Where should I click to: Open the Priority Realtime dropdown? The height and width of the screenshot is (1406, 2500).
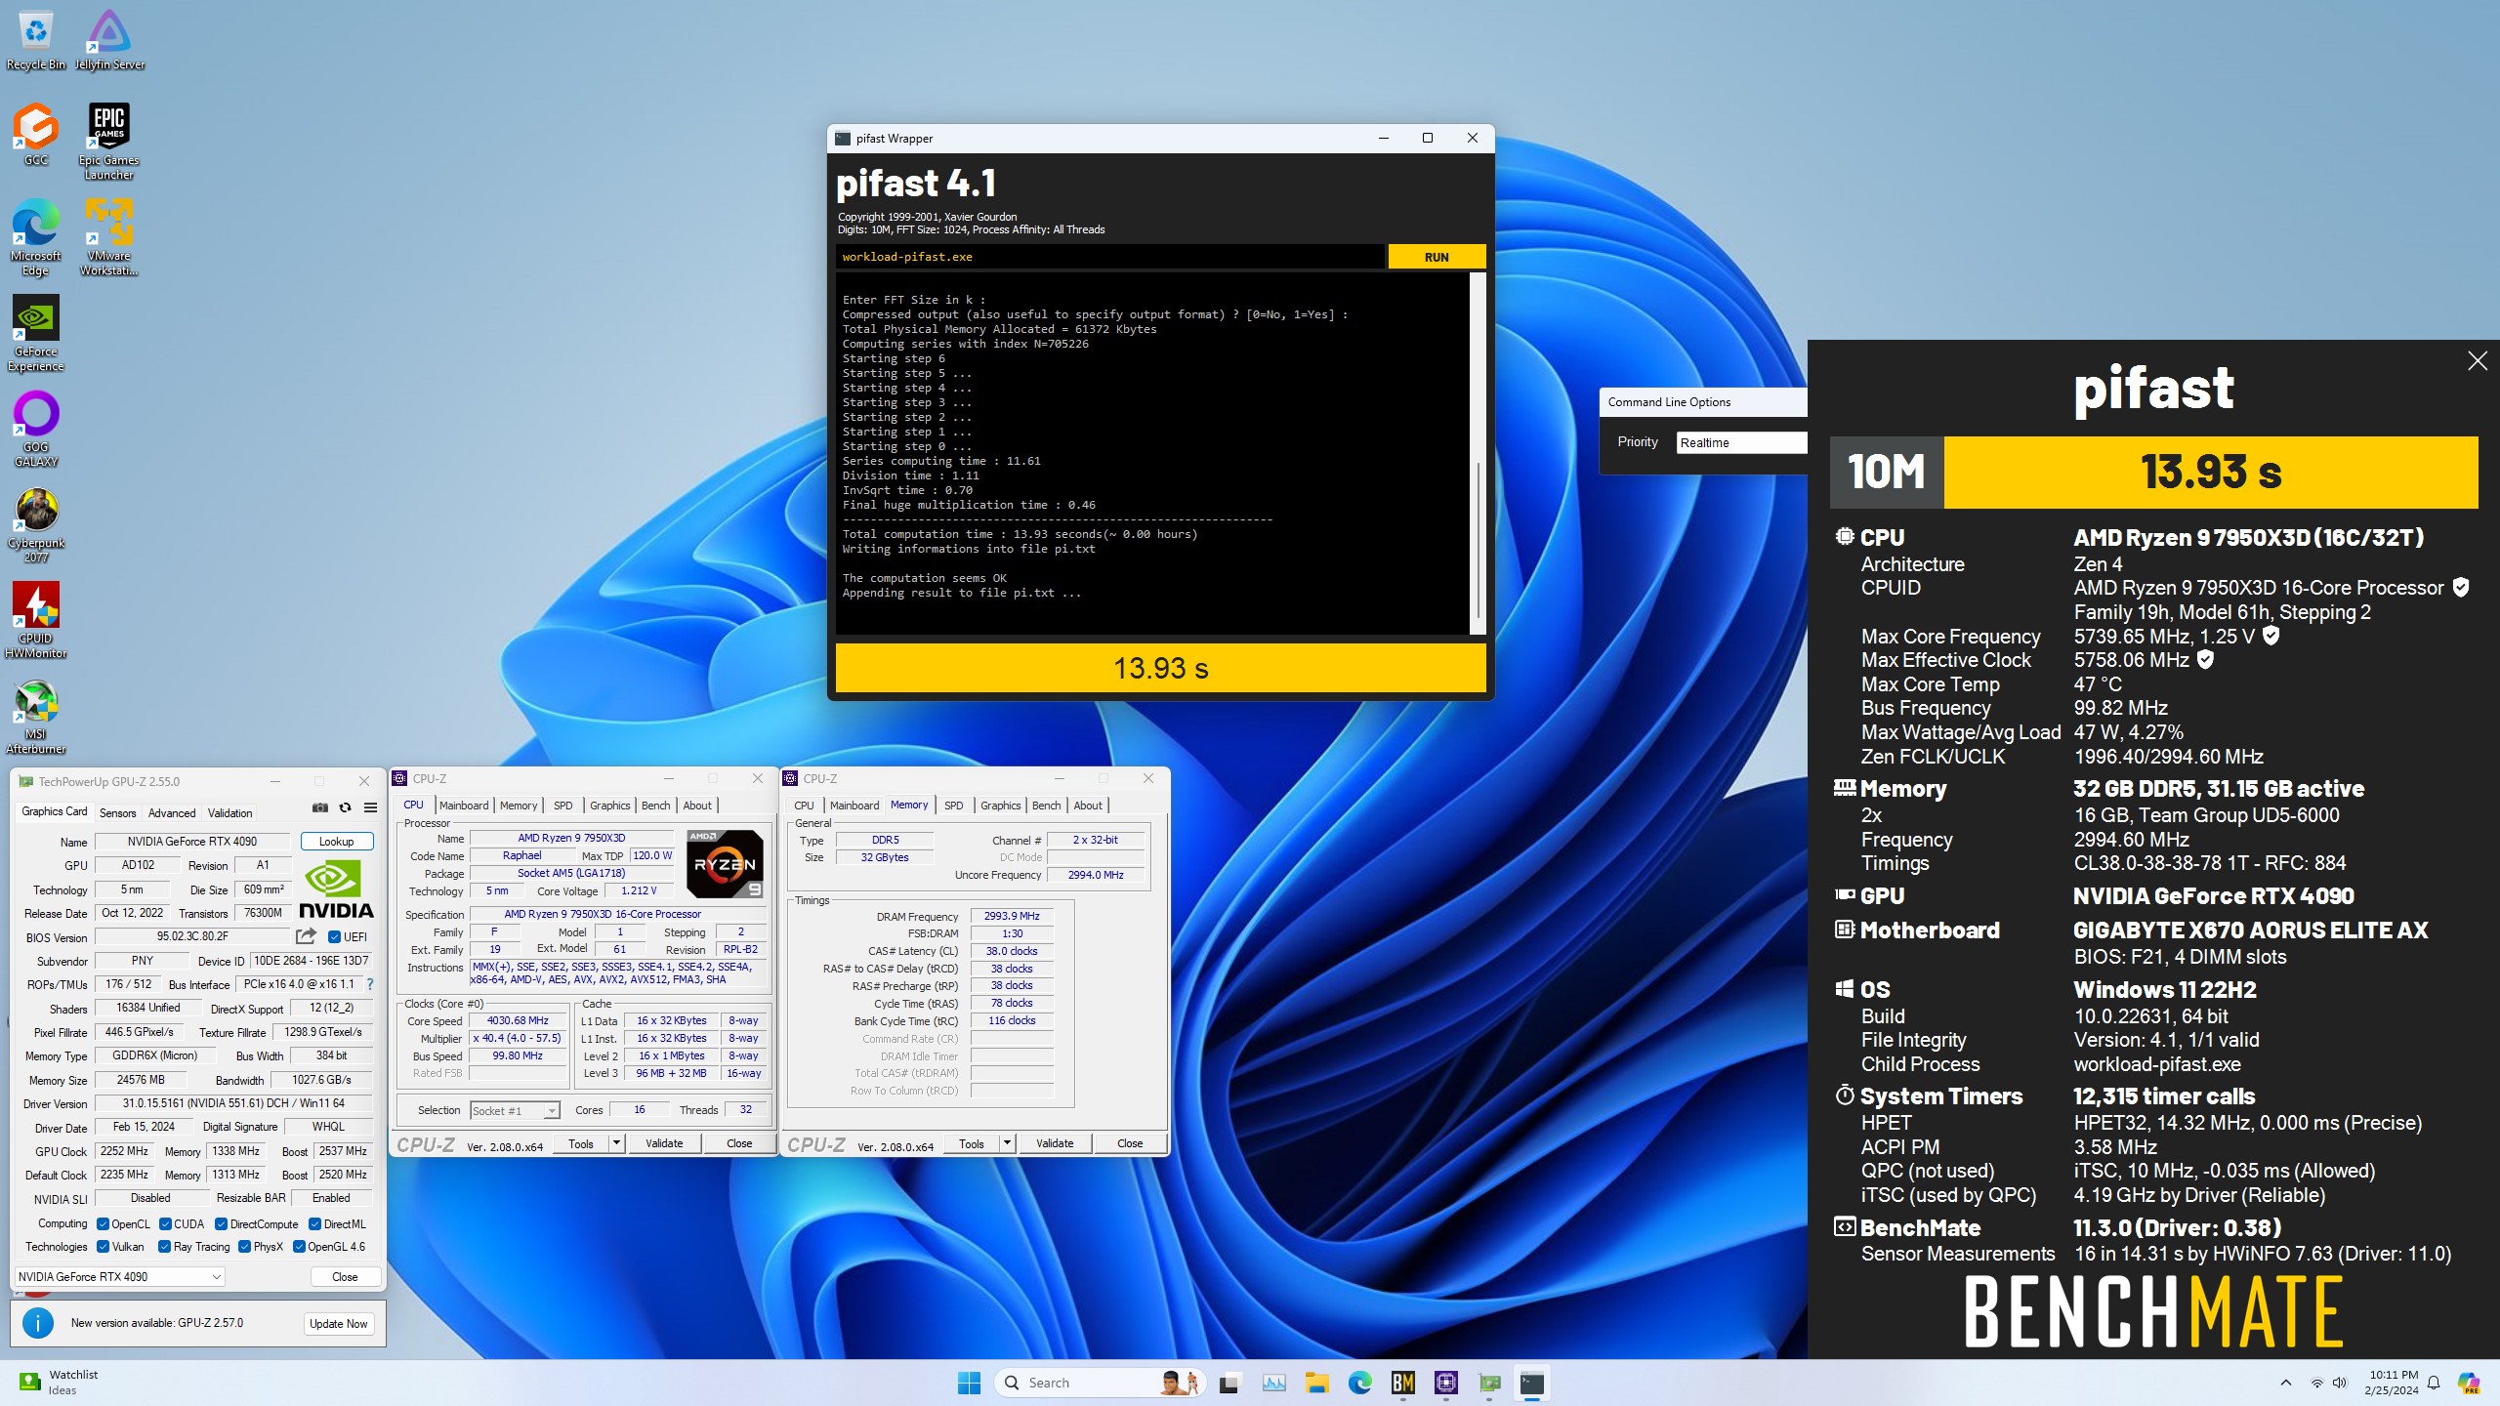click(x=1741, y=442)
